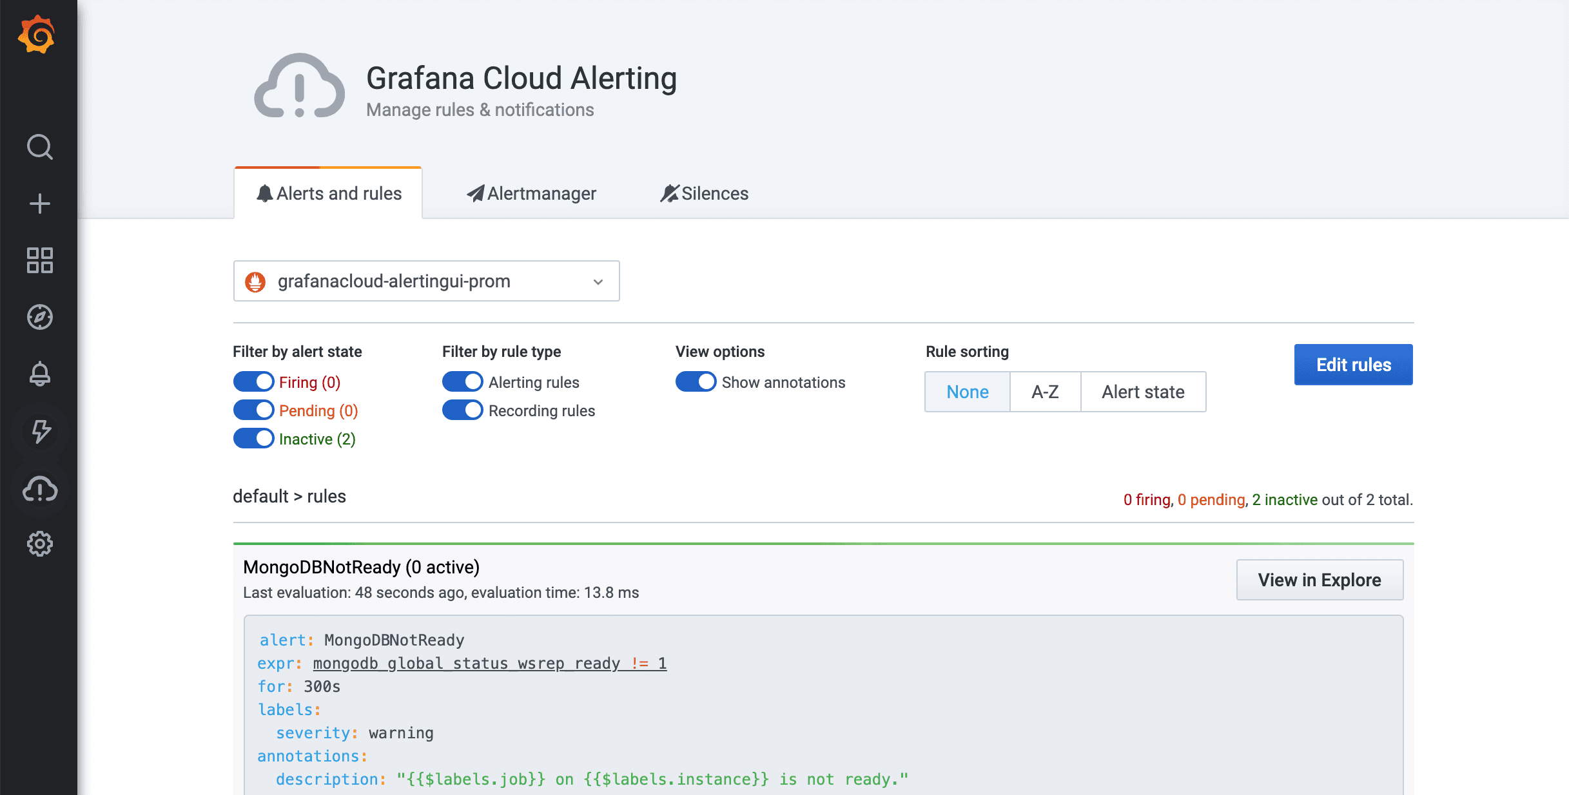Toggle the Inactive (2) filter switch

coord(253,439)
